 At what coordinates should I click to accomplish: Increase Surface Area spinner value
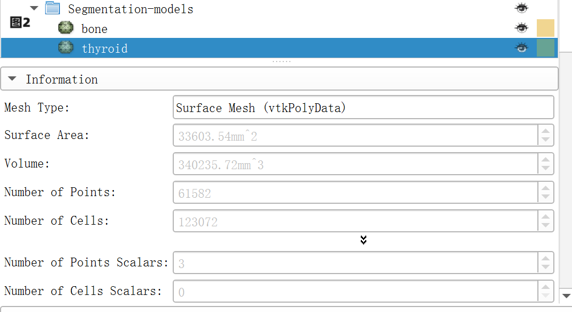point(545,131)
